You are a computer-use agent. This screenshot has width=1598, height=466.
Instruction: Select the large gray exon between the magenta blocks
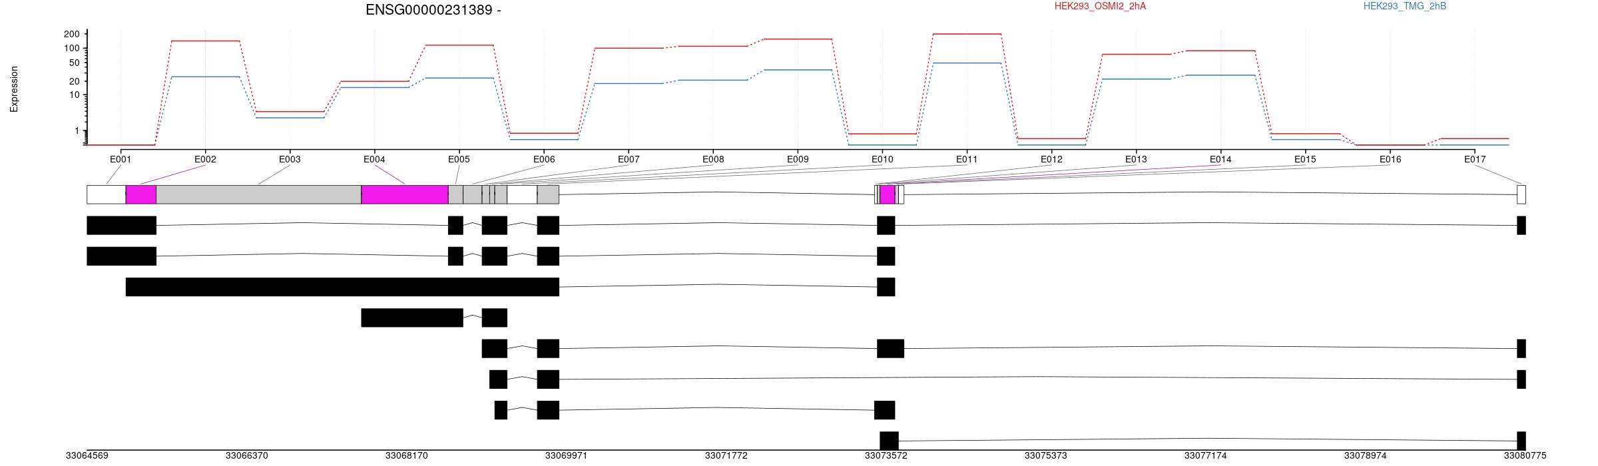[259, 194]
